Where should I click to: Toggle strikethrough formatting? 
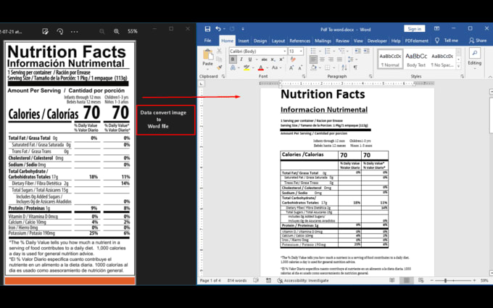tap(264, 59)
